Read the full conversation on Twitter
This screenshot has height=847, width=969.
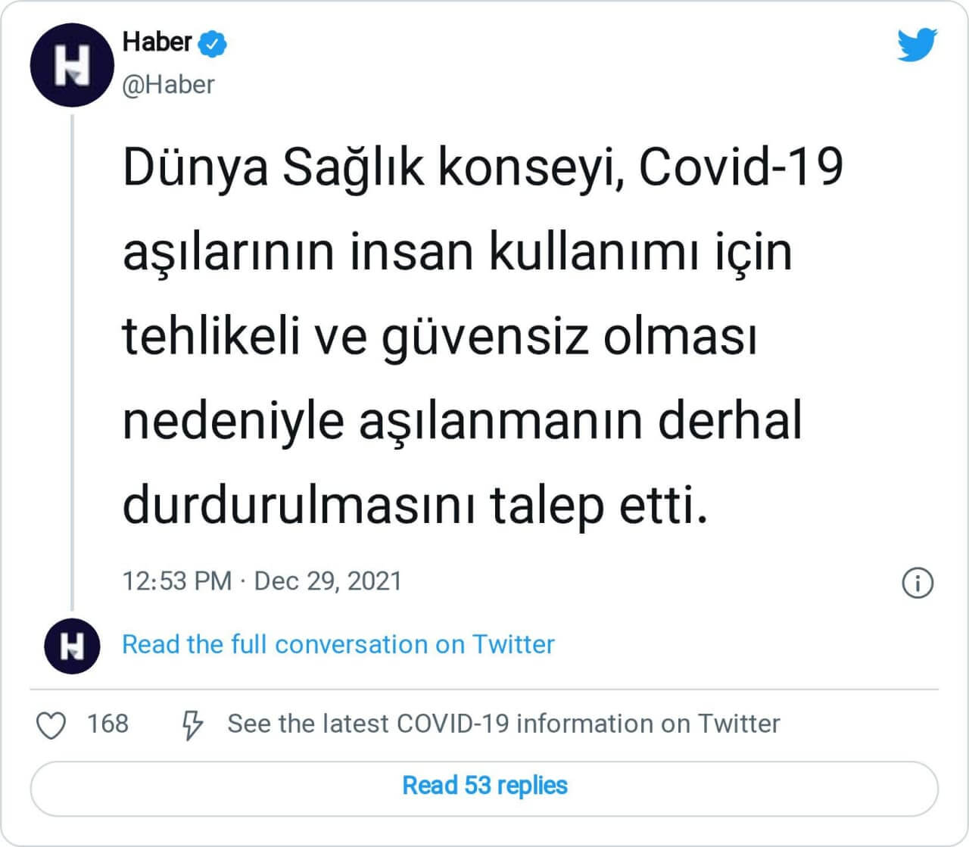coord(338,645)
